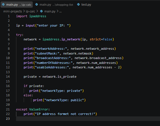Click 'input' function on line 3

pyautogui.click(x=30, y=25)
